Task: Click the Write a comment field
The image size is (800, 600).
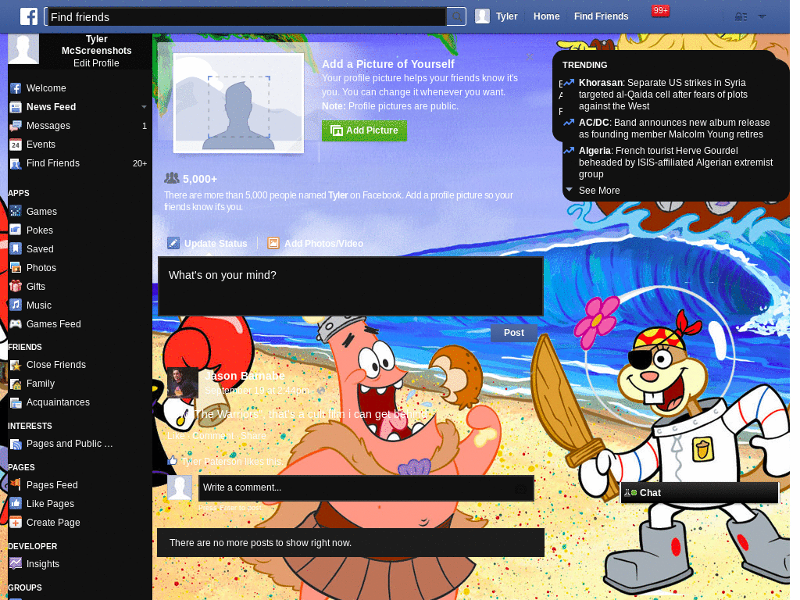Action: (366, 487)
